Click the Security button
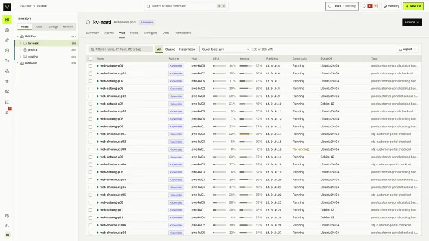This screenshot has width=429, height=241. click(391, 6)
